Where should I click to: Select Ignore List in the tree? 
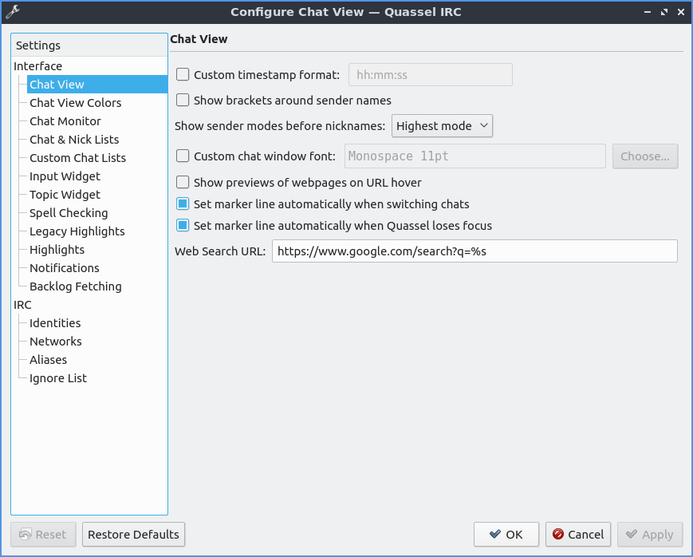pyautogui.click(x=58, y=378)
